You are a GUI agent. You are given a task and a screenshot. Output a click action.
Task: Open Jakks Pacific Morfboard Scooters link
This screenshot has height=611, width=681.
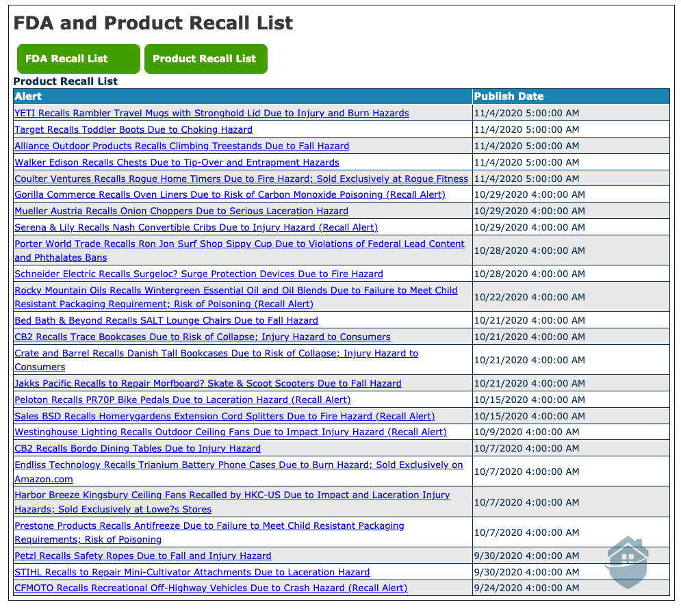pyautogui.click(x=207, y=383)
